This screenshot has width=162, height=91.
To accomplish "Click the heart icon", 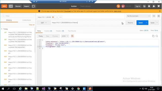I will click(x=159, y=6).
